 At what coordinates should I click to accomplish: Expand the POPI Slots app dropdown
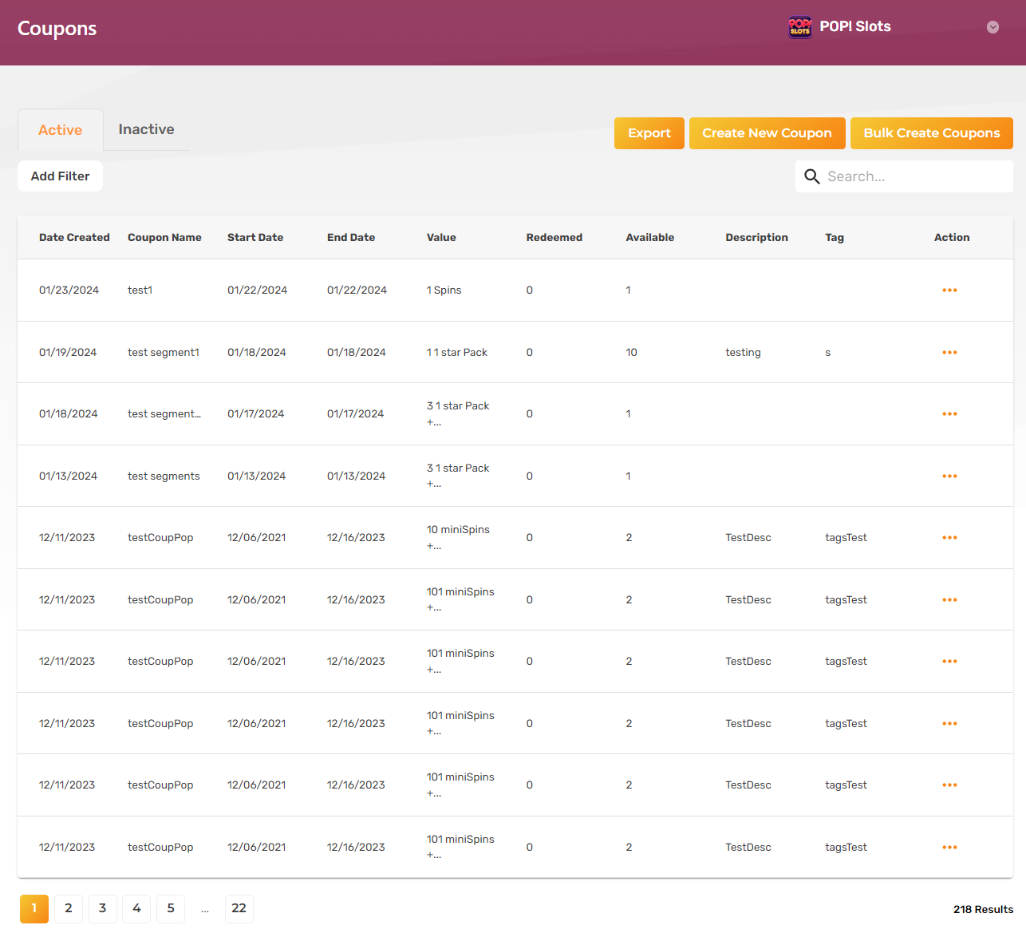click(x=992, y=27)
